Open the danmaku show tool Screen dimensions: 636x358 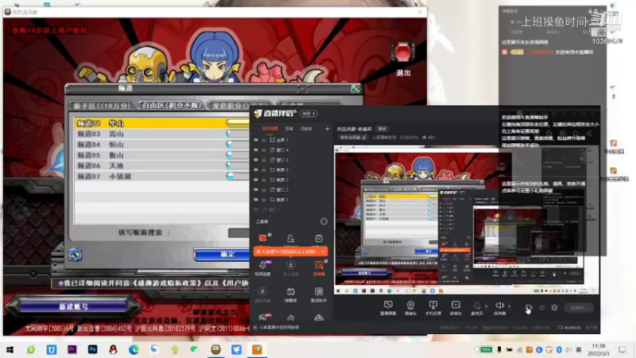click(290, 295)
